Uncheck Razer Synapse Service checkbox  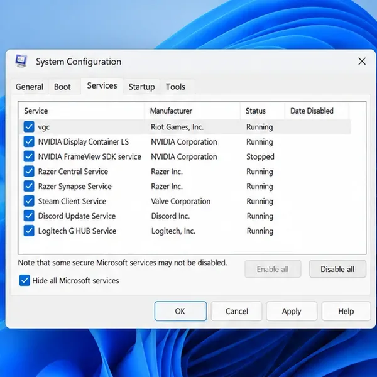pos(29,186)
